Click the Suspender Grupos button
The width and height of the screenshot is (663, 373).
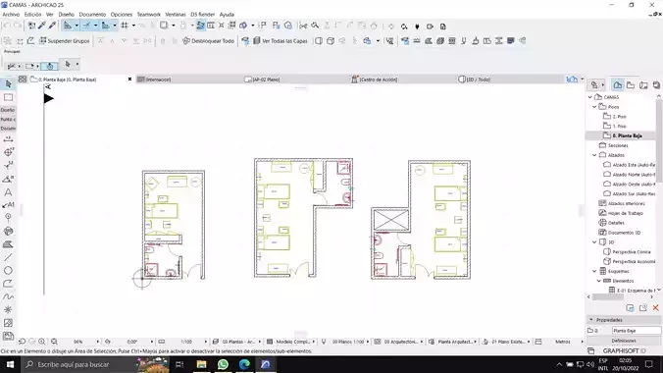[65, 41]
